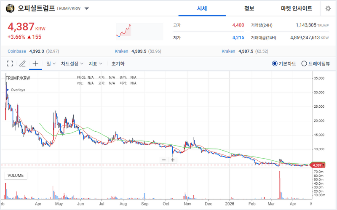Expand the 차트설정 dropdown

tap(72, 64)
